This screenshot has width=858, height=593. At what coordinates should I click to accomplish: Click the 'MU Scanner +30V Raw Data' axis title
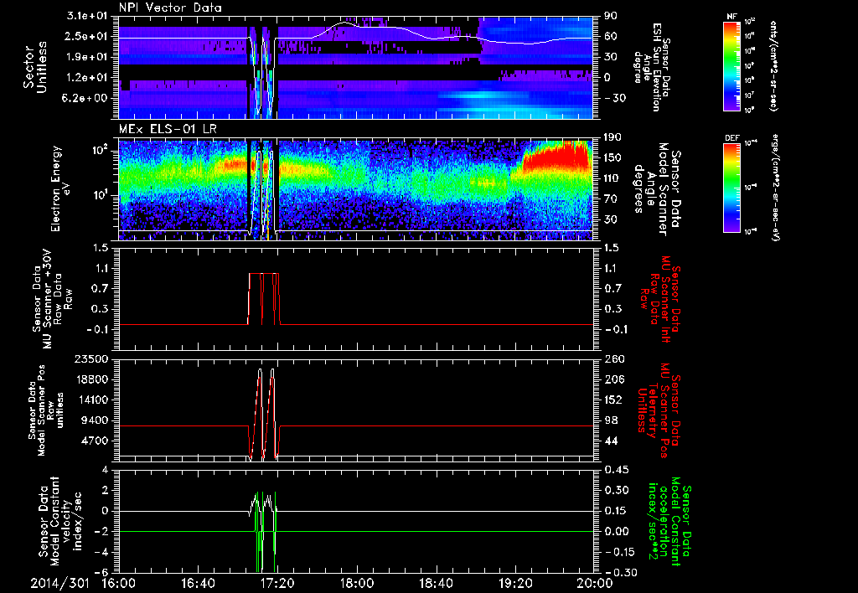[x=51, y=299]
